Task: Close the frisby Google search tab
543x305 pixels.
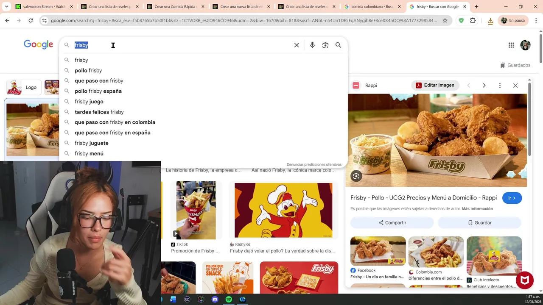Action: point(465,7)
